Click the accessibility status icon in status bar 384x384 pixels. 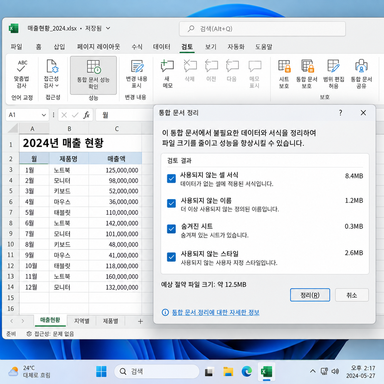point(29,334)
